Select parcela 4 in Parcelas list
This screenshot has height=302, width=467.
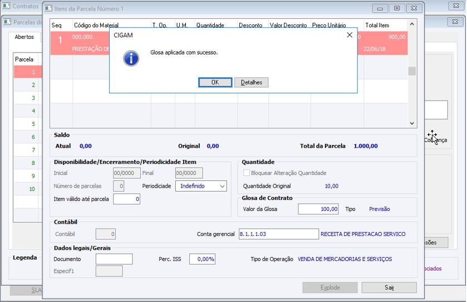click(28, 111)
